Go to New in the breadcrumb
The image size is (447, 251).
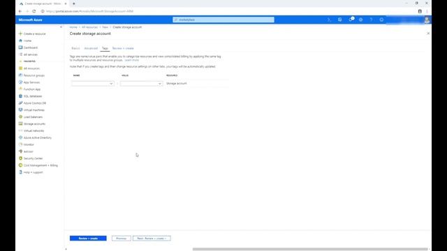105,27
